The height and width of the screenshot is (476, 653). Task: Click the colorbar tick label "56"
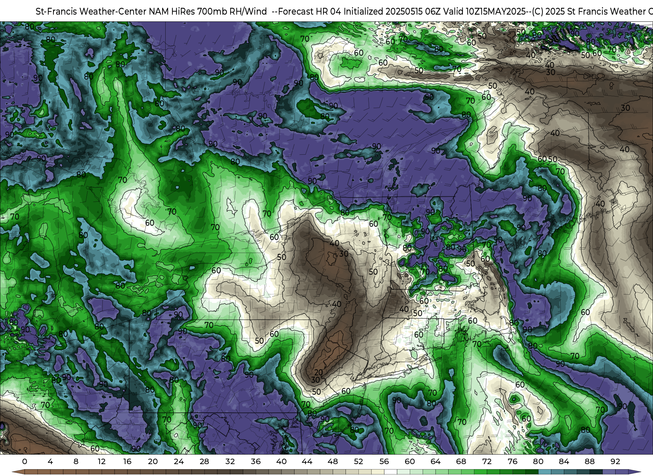click(x=384, y=461)
